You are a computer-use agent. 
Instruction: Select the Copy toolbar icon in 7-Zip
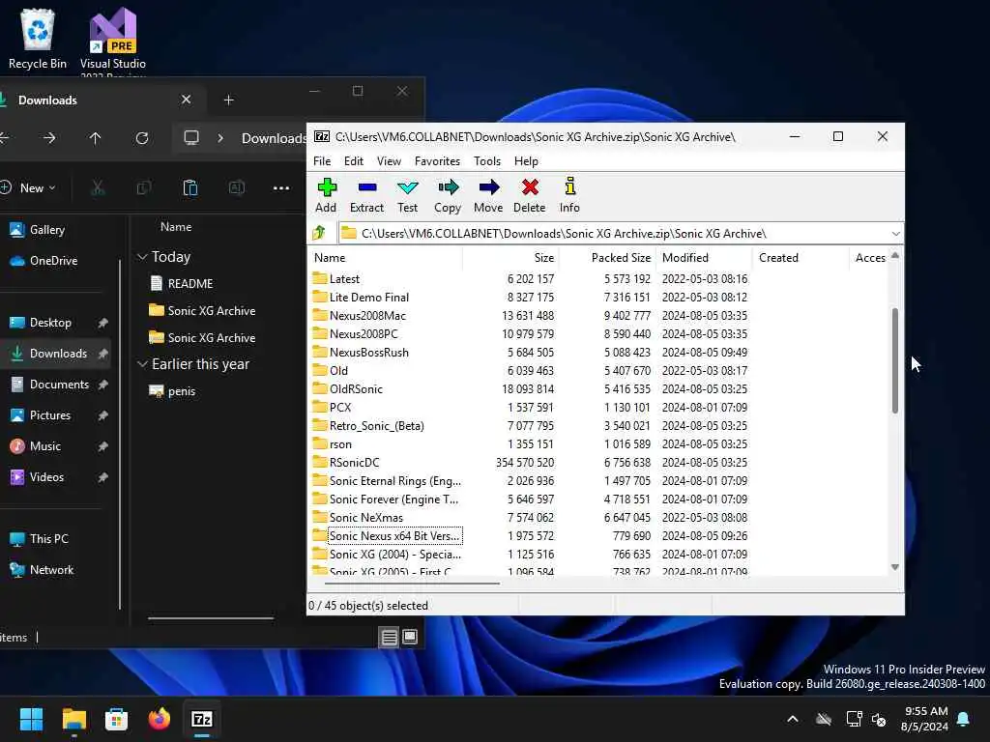[x=448, y=195]
